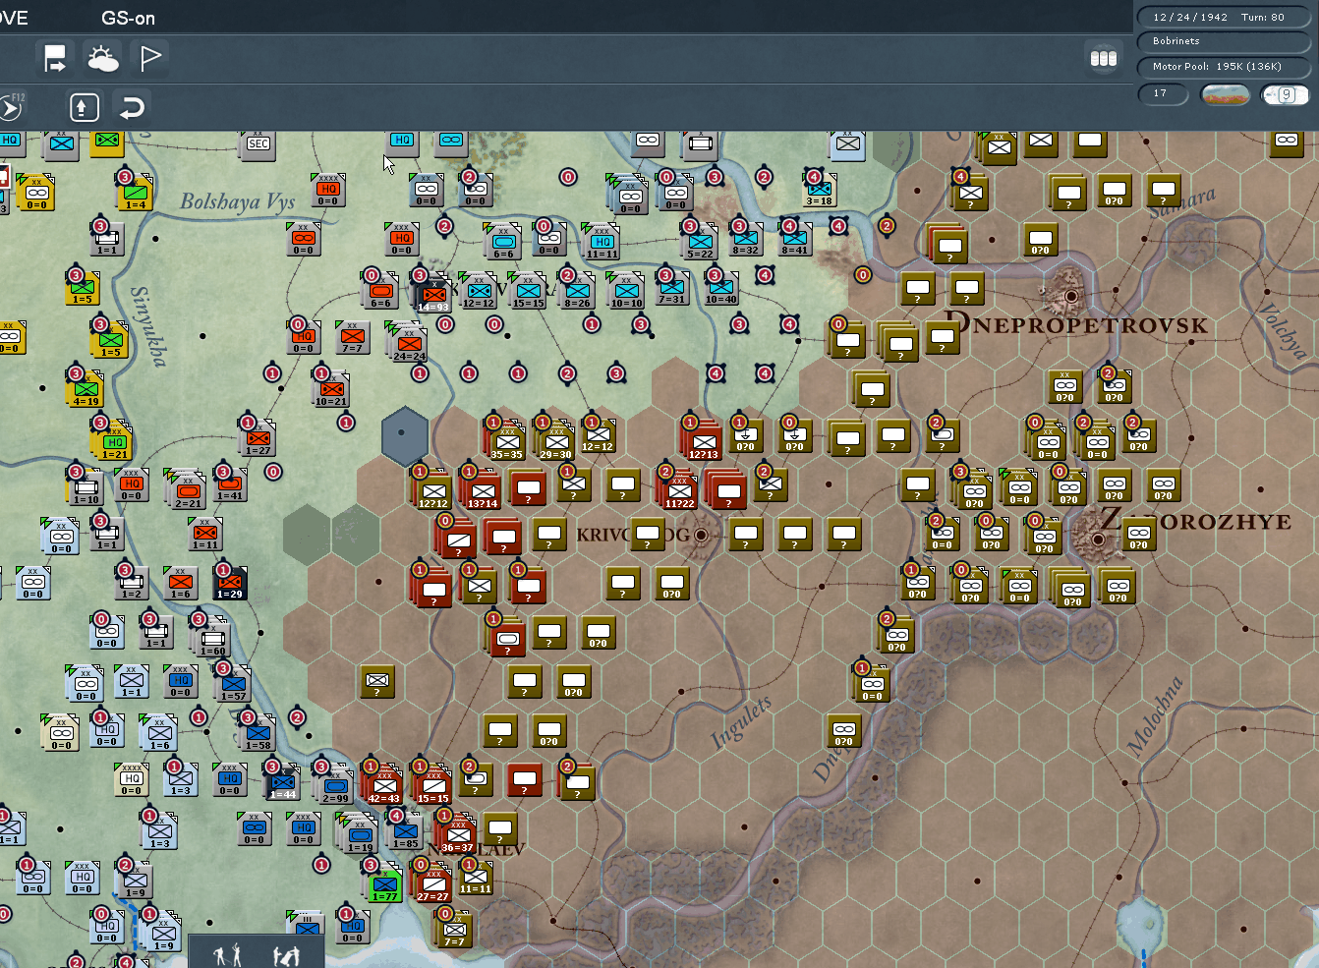Click the F12 end turn button
The height and width of the screenshot is (968, 1319).
(x=10, y=106)
